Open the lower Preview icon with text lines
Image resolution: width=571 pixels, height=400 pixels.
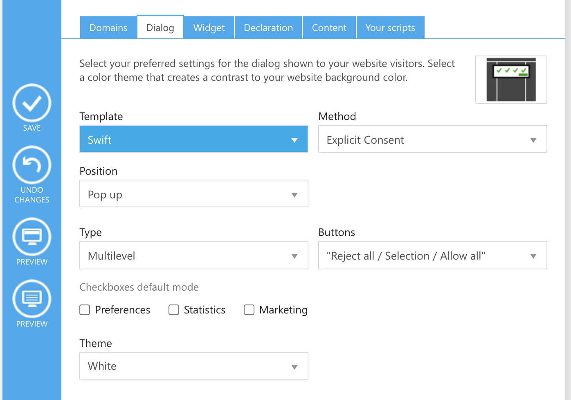(32, 299)
